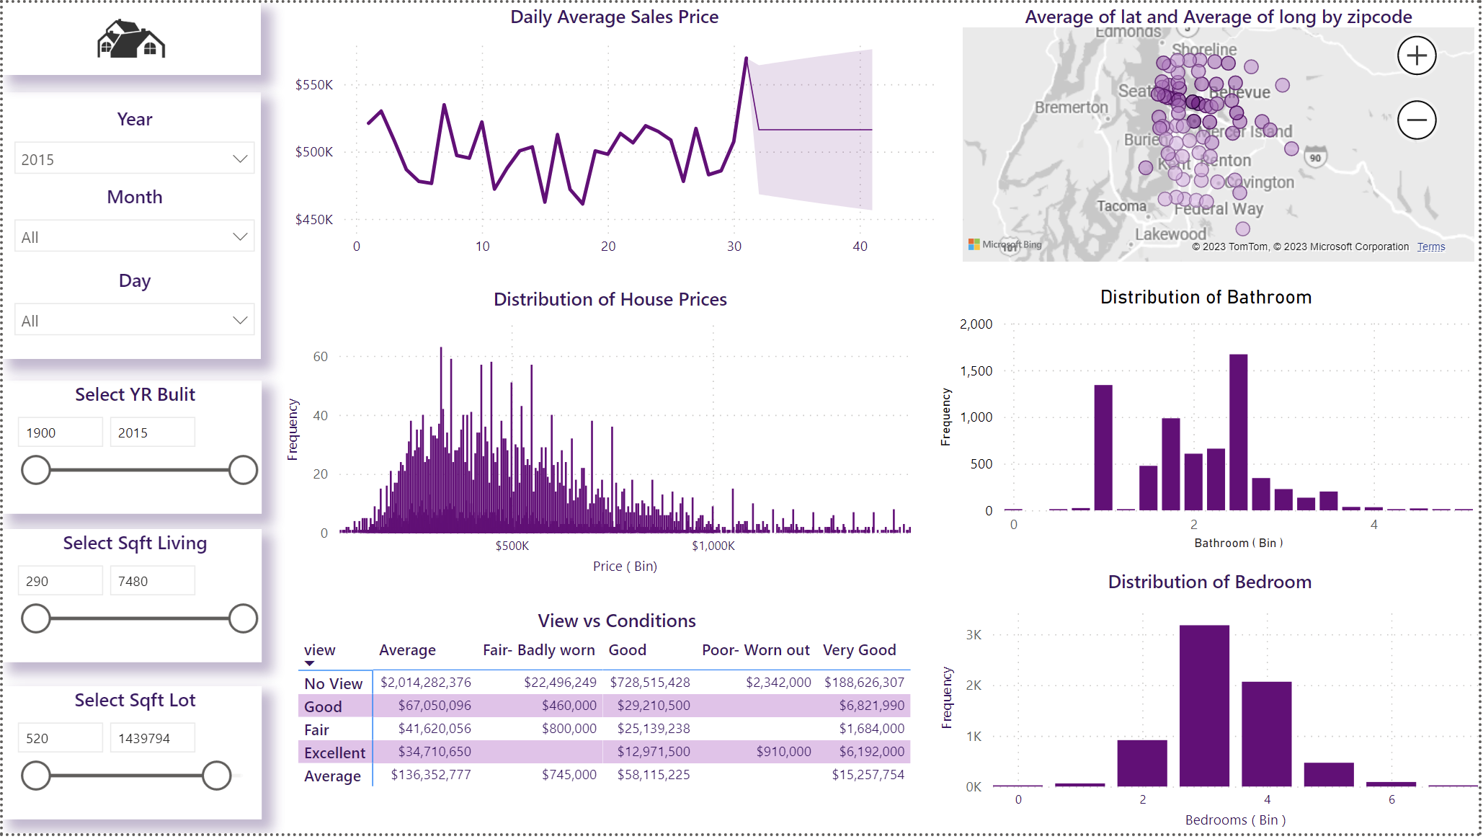
Task: Sort table by Good column header
Action: click(x=627, y=650)
